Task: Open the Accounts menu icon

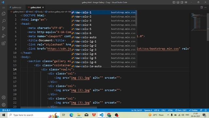Action: point(4,97)
